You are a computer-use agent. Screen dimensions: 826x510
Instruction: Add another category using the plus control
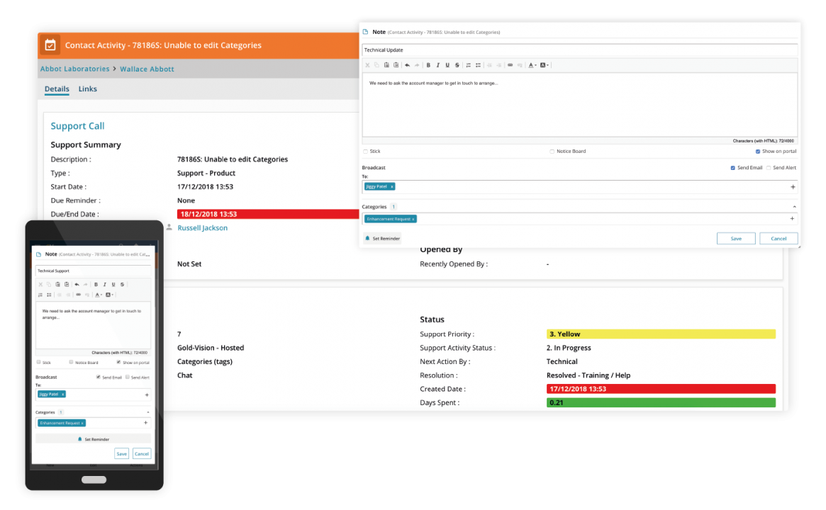click(793, 219)
